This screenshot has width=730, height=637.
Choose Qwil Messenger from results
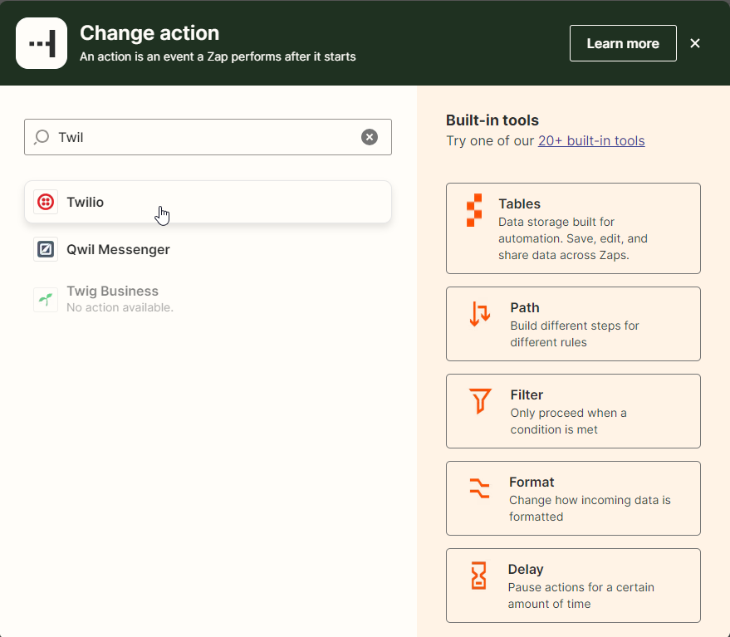[208, 249]
